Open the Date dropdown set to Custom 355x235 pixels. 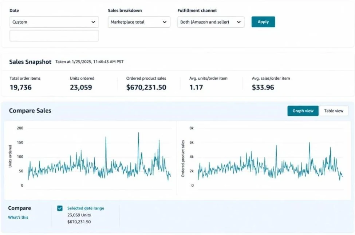(x=54, y=22)
